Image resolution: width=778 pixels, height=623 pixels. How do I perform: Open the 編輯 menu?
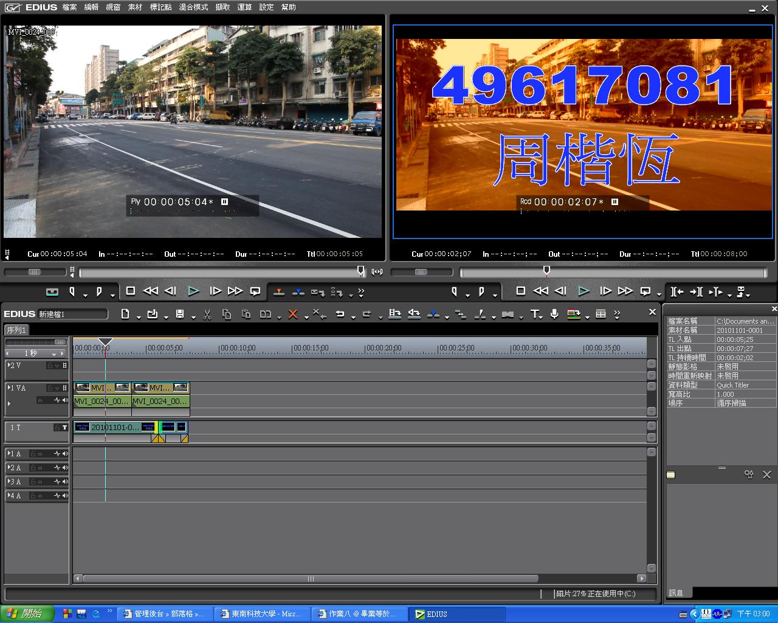point(91,7)
